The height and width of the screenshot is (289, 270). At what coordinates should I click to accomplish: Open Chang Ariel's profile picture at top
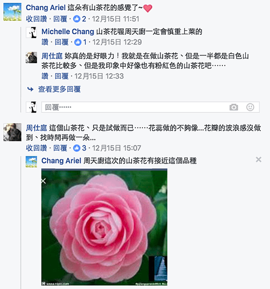click(13, 12)
